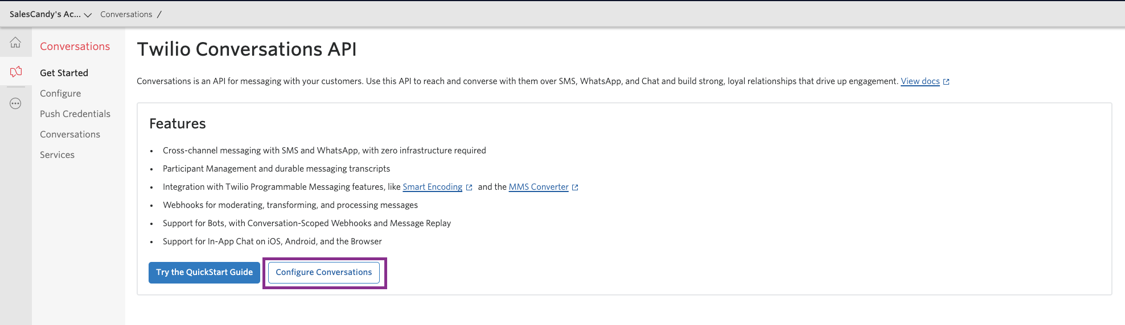Click external link icon after Smart Encoding
This screenshot has width=1125, height=325.
[x=469, y=188]
